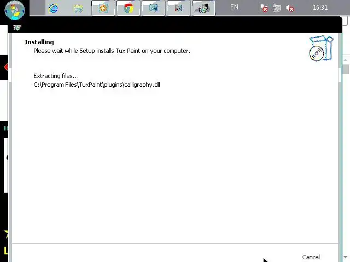Open the file explorer taskbar icon
Screen dimensions: 350x262
click(78, 9)
